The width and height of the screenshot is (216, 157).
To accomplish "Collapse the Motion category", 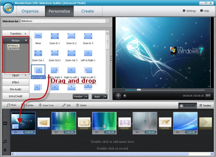I will (16, 41).
